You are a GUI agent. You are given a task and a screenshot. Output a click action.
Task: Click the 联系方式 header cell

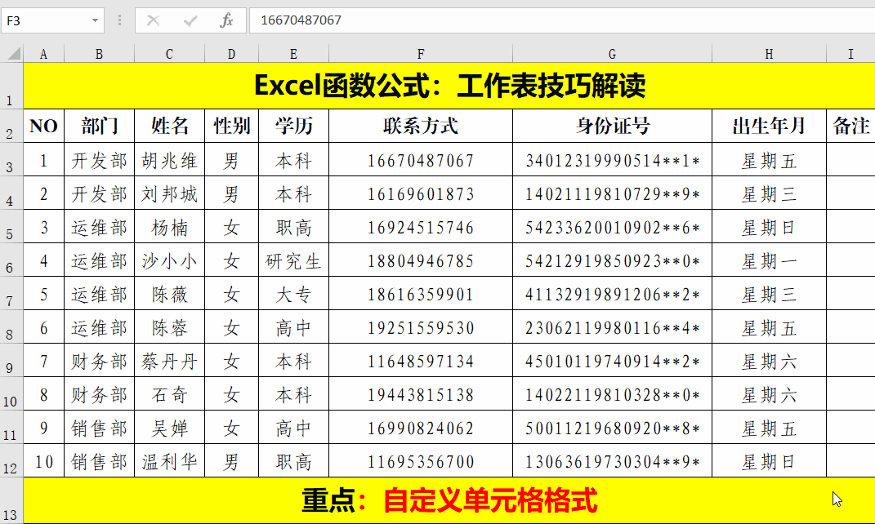point(421,126)
